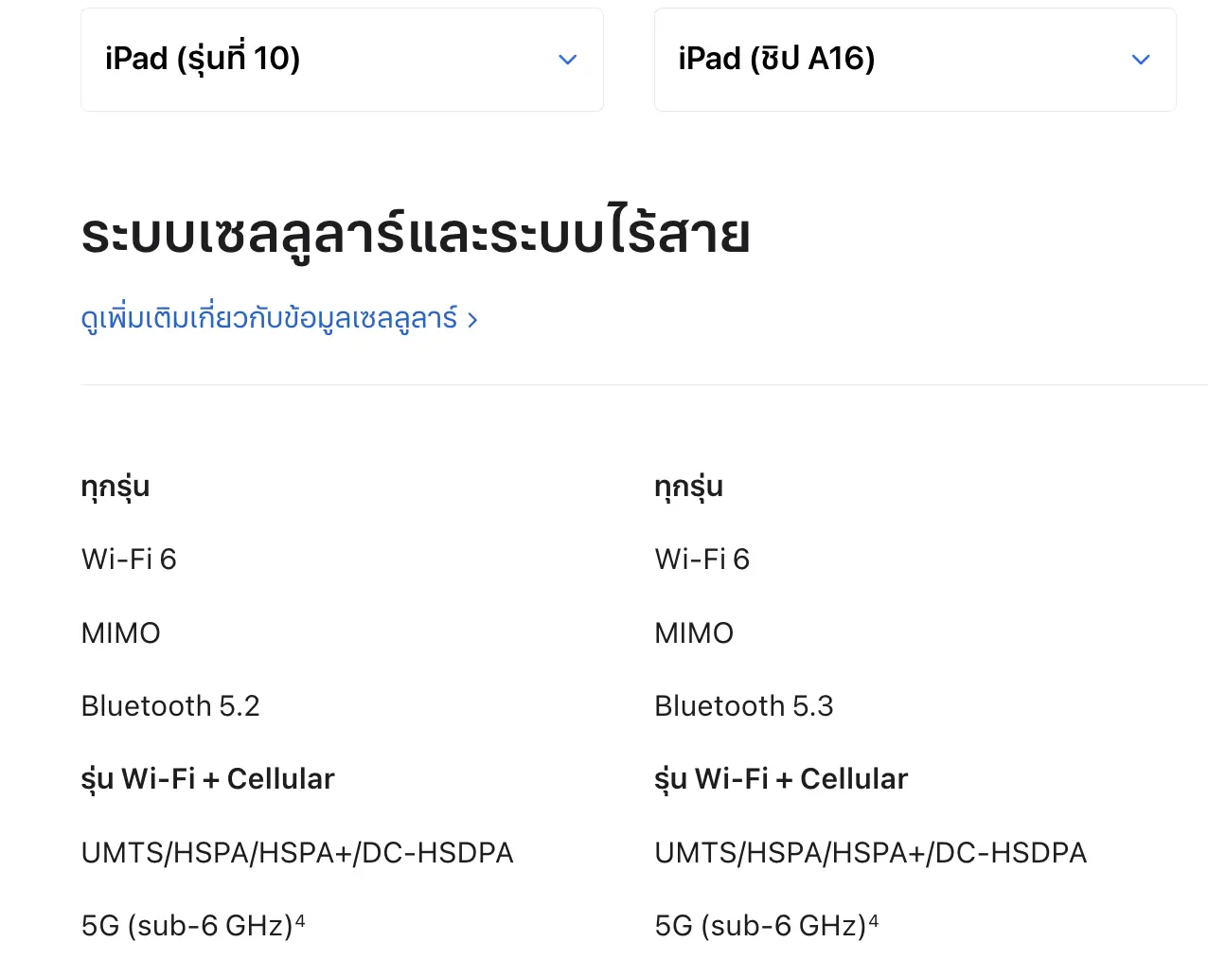This screenshot has height=960, width=1208.
Task: Open the iPad (รุ่นที่ 10) model dropdown
Action: 341,60
